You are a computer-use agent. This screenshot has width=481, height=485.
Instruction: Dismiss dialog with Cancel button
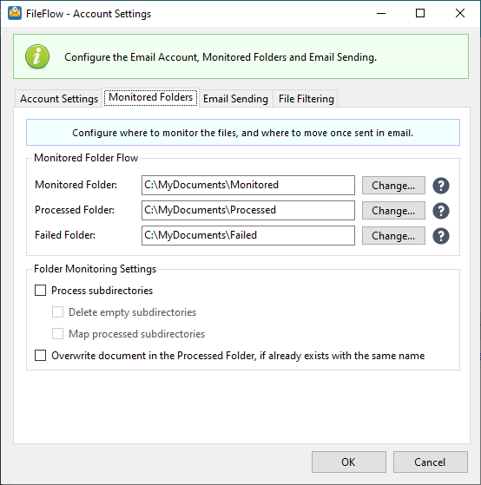coord(431,462)
